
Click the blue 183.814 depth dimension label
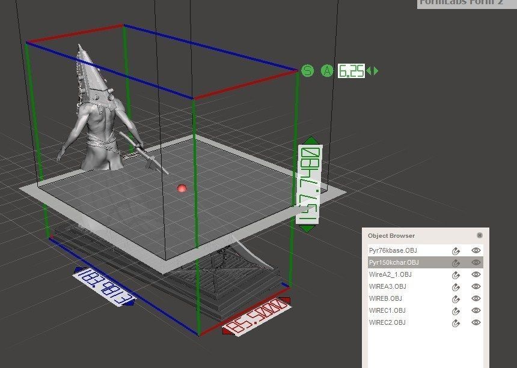[104, 286]
